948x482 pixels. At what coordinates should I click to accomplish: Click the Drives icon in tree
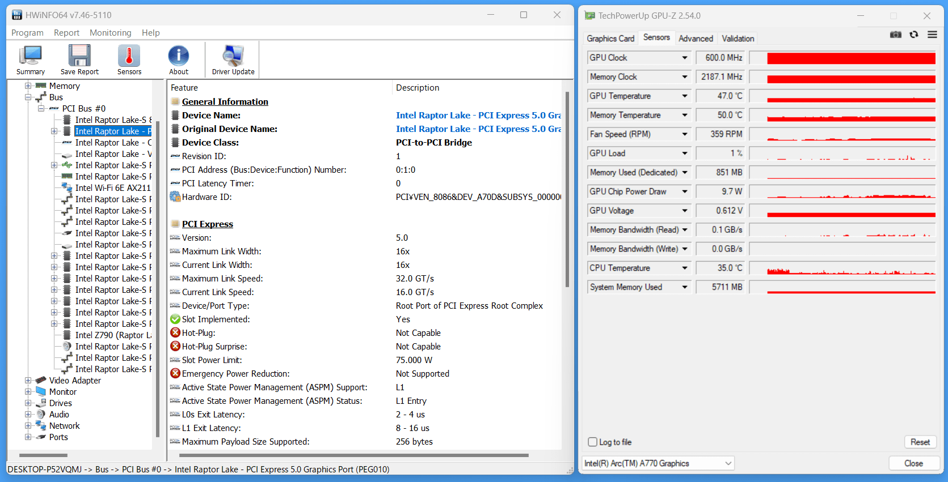click(41, 403)
